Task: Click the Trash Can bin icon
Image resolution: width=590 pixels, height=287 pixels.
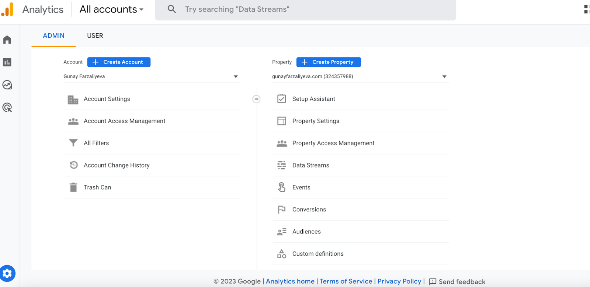Action: pos(73,187)
